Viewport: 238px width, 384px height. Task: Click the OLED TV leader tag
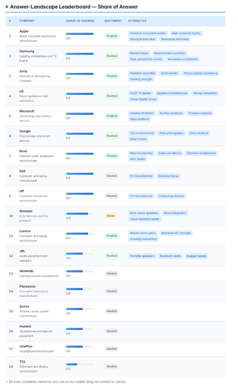coord(140,93)
